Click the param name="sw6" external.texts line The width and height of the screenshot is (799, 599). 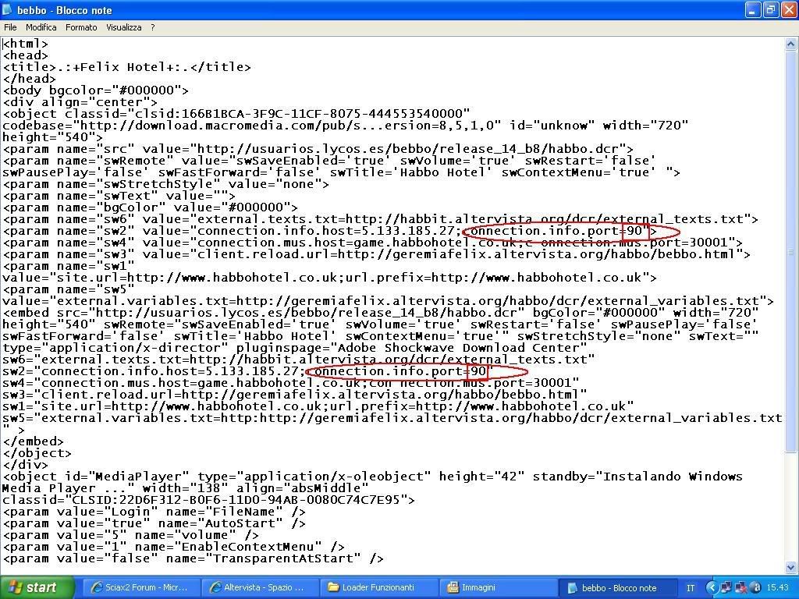pyautogui.click(x=381, y=219)
